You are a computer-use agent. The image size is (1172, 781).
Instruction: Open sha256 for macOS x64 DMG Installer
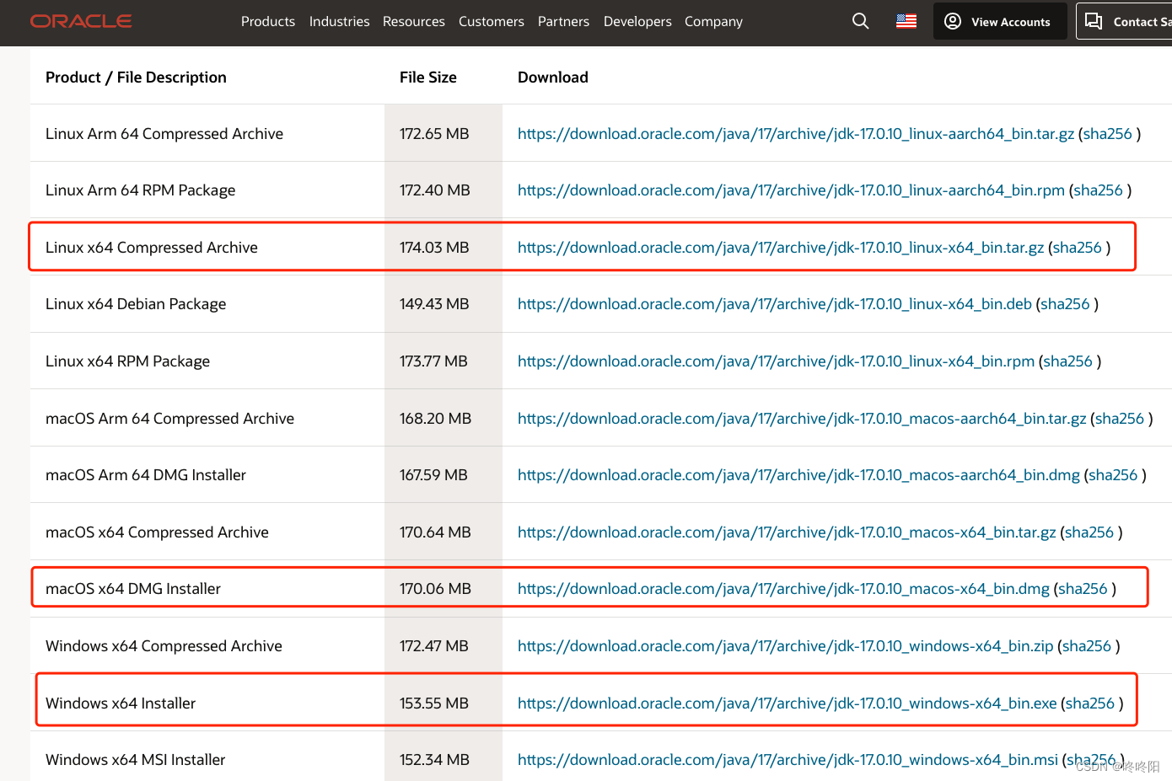[x=1083, y=589]
